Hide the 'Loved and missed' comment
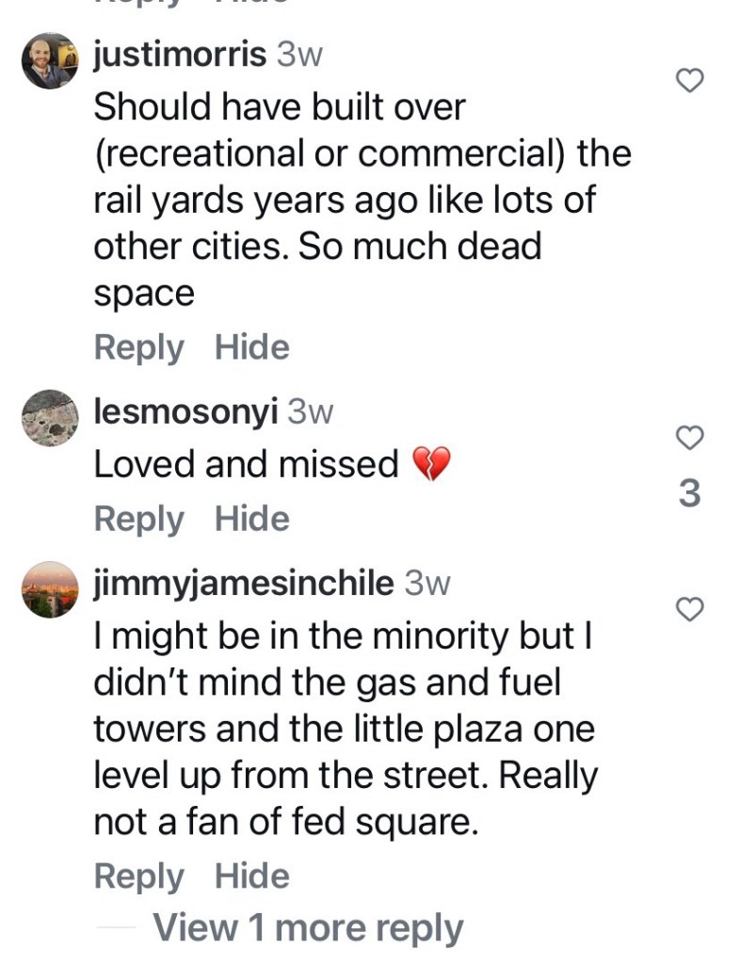This screenshot has height=964, width=740. tap(251, 519)
